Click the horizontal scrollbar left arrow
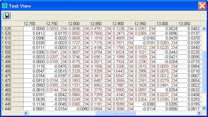Screen dimensions: 208x117 26,113
